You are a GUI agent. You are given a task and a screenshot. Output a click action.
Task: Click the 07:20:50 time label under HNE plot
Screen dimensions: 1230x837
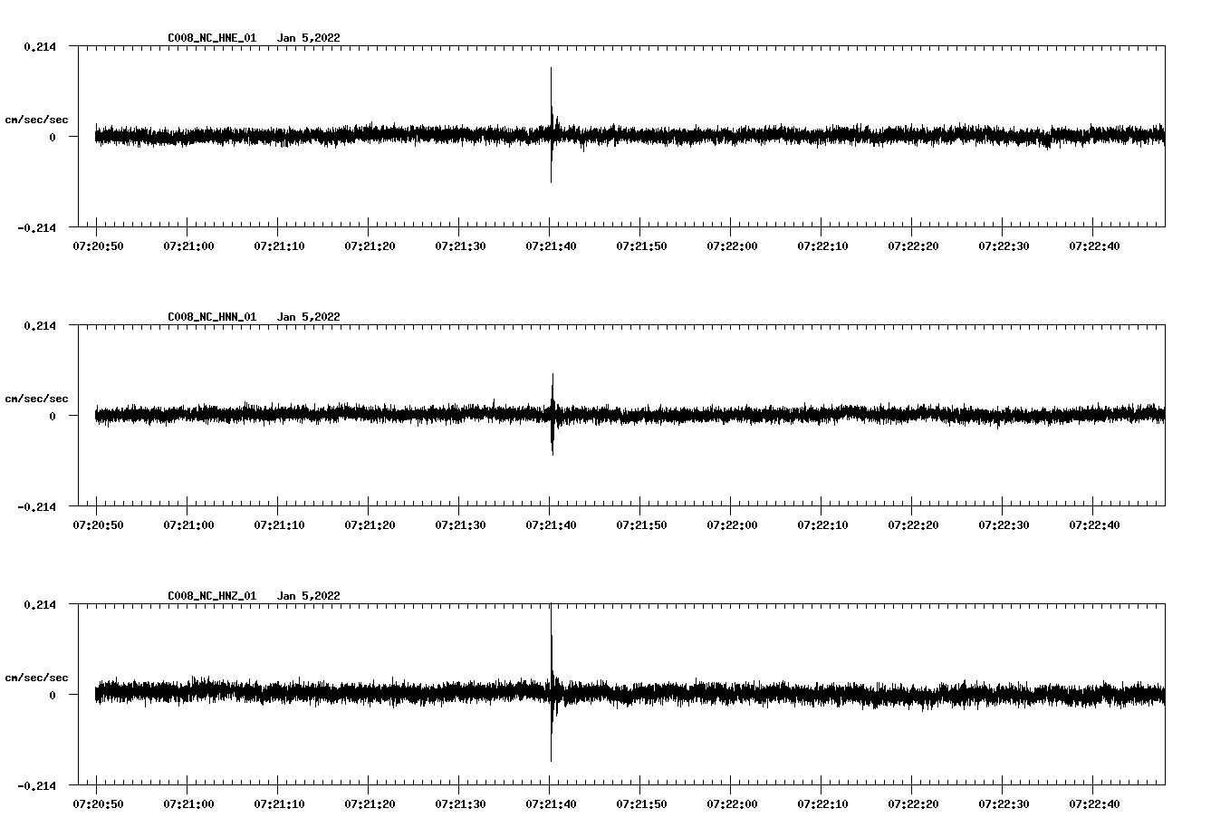tap(98, 246)
